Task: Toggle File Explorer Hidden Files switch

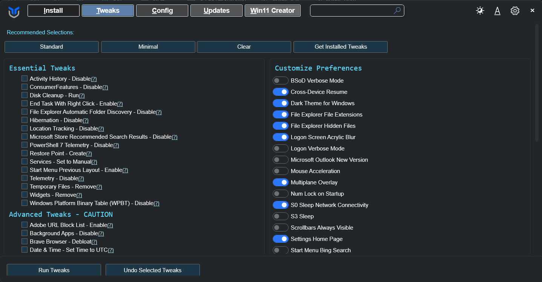Action: click(281, 126)
